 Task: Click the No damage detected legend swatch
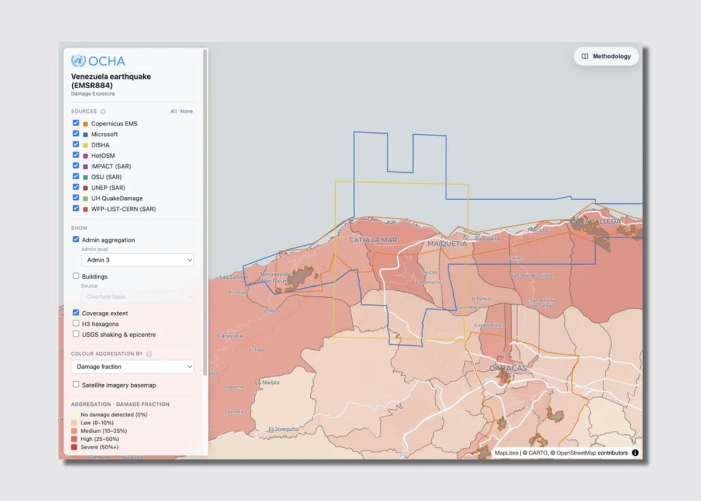74,415
